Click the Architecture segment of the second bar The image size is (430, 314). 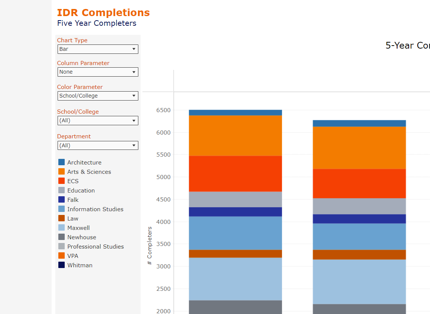pyautogui.click(x=359, y=123)
